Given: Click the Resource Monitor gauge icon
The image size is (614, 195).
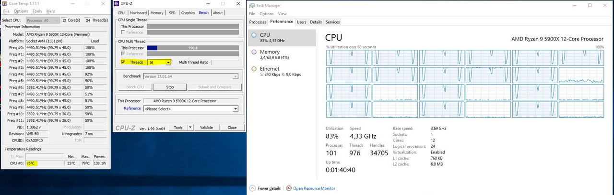Looking at the screenshot, I should [x=289, y=188].
